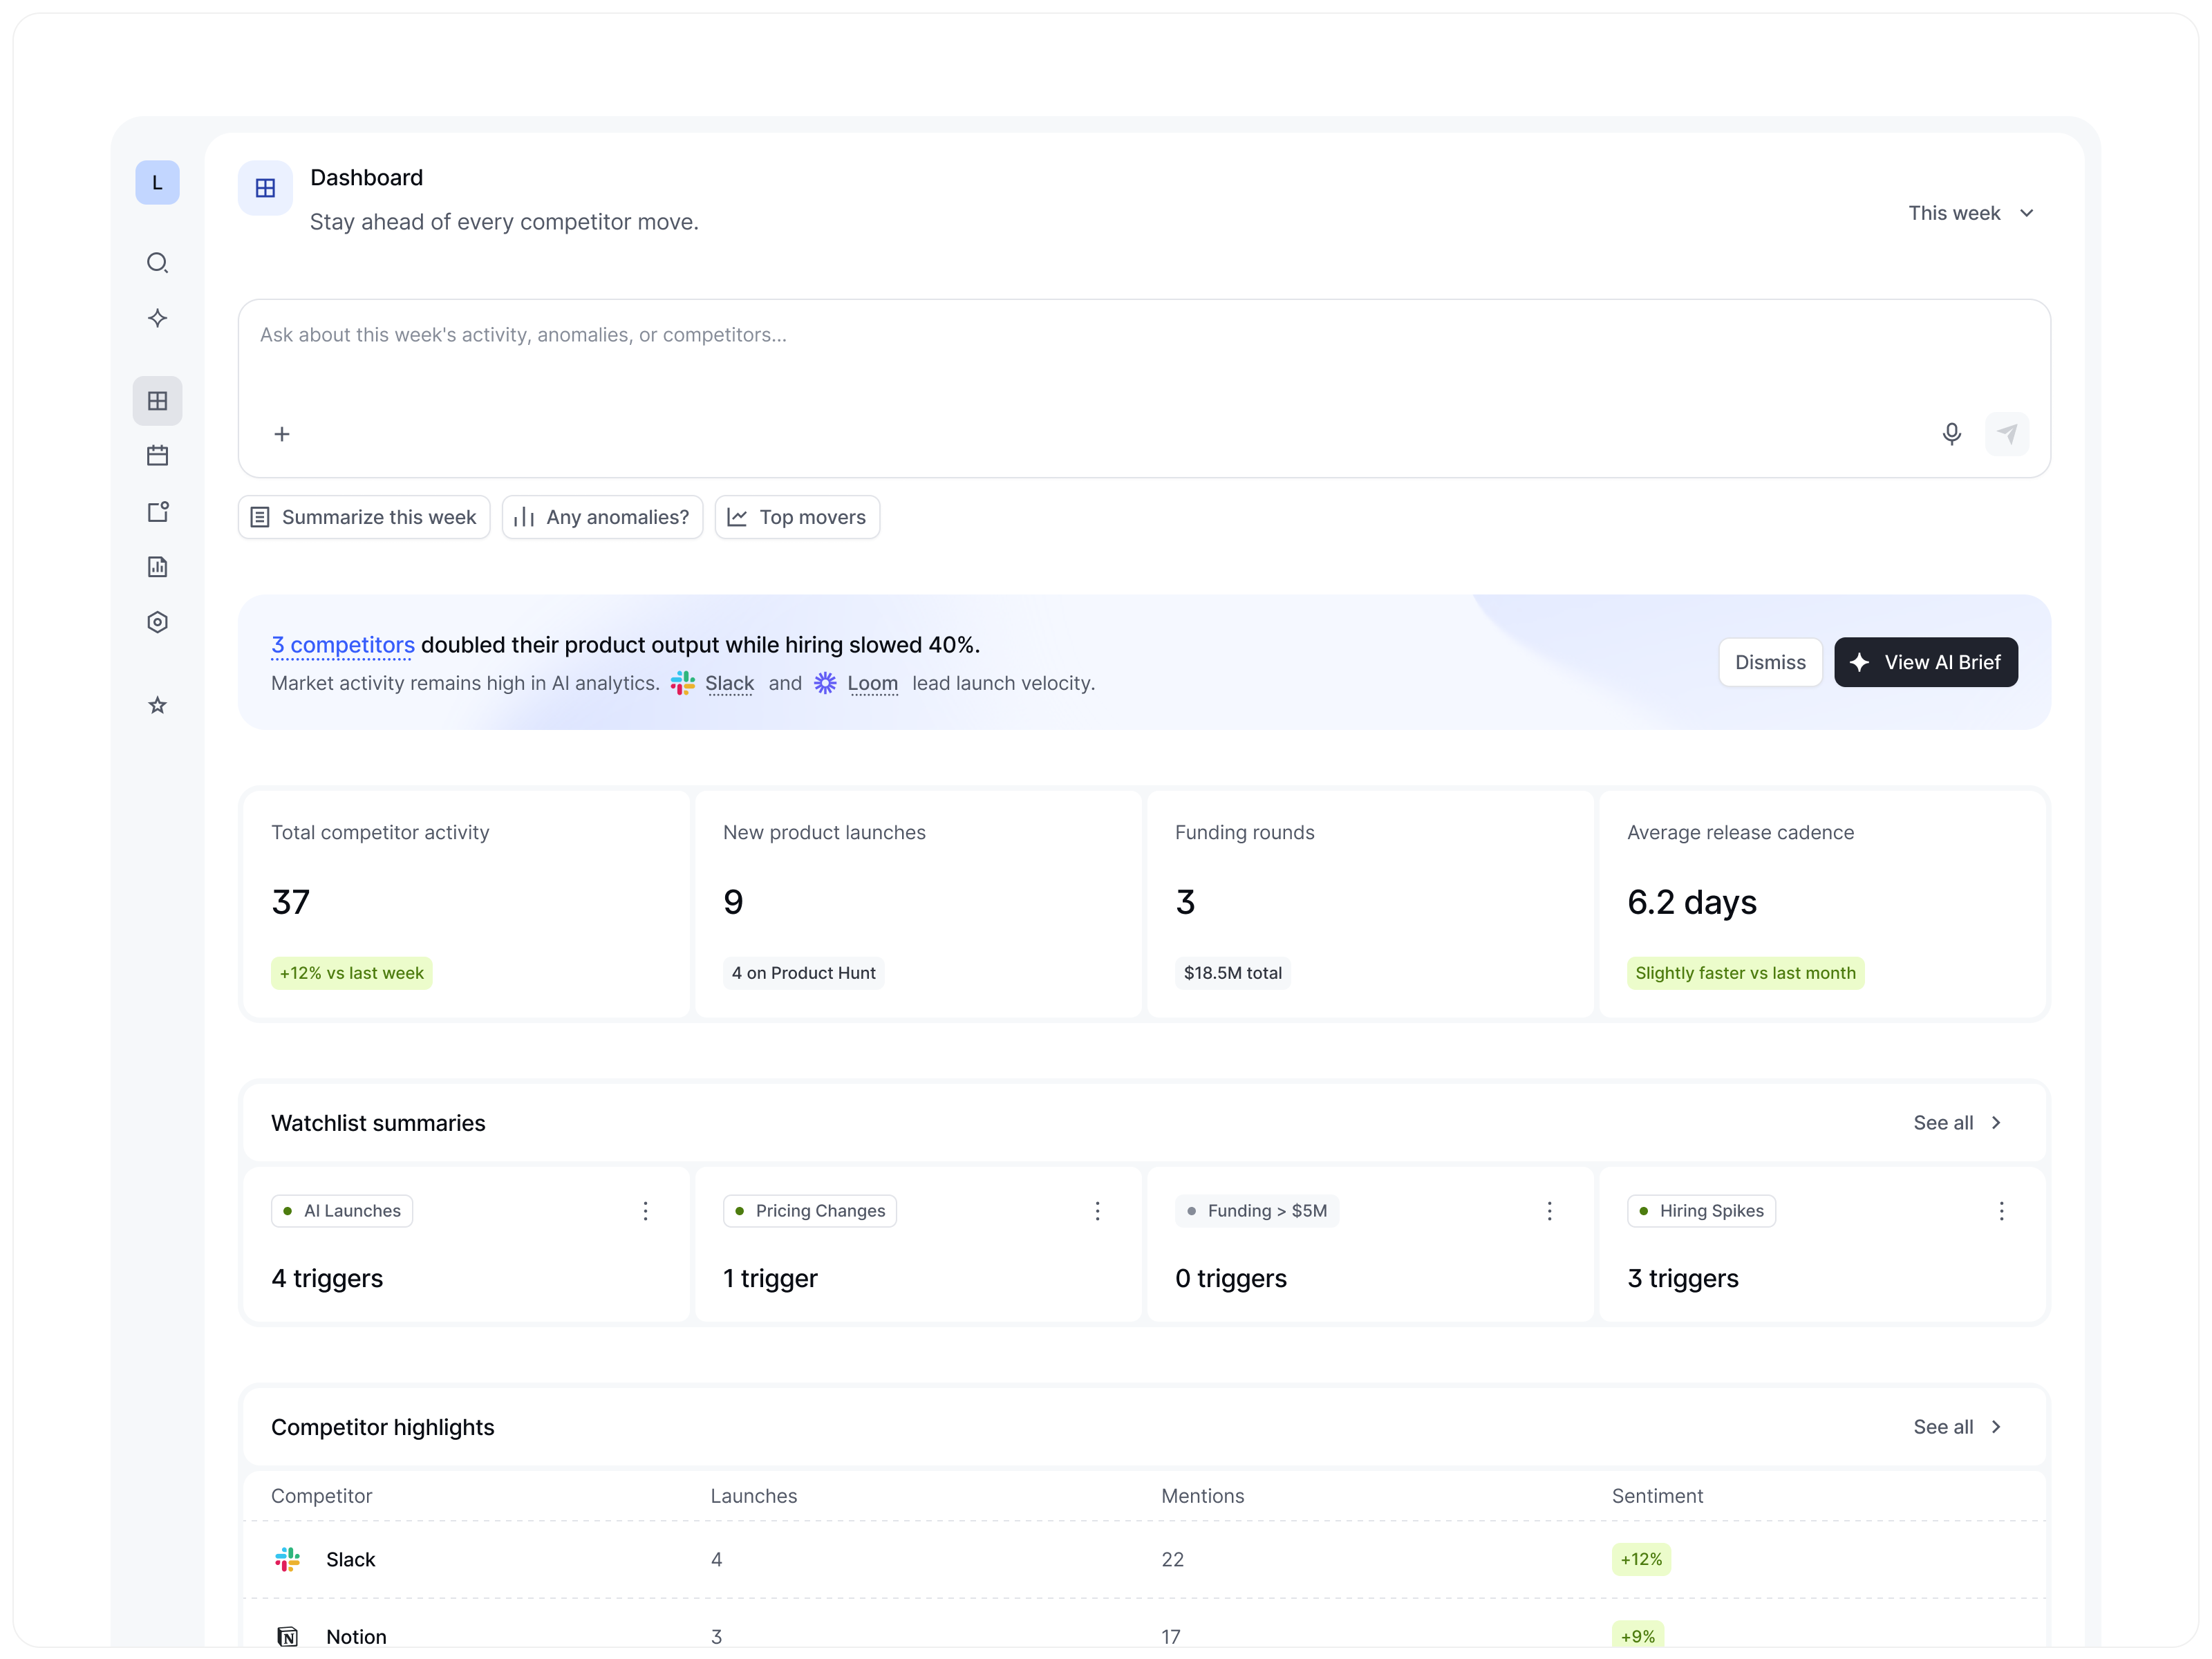Viewport: 2212px width, 1659px height.
Task: Open the notifications panel icon
Action: [158, 512]
